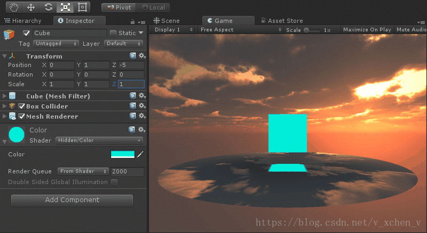Click Position Y field
Image resolution: width=427 pixels, height=233 pixels.
click(x=96, y=65)
